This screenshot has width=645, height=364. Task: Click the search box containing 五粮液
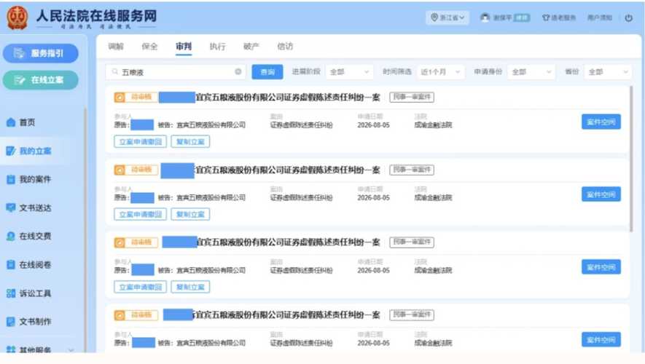[x=176, y=72]
